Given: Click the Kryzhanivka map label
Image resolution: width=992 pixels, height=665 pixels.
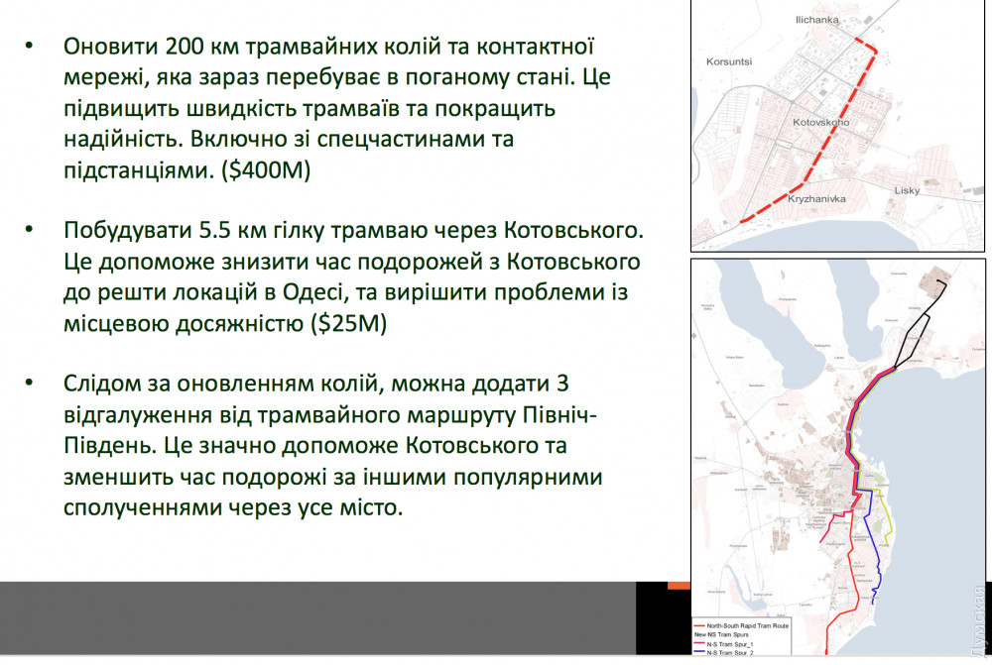Looking at the screenshot, I should pos(816,199).
